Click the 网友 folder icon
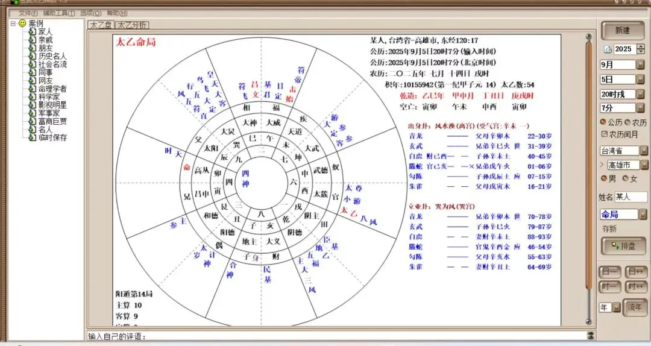 coord(32,81)
